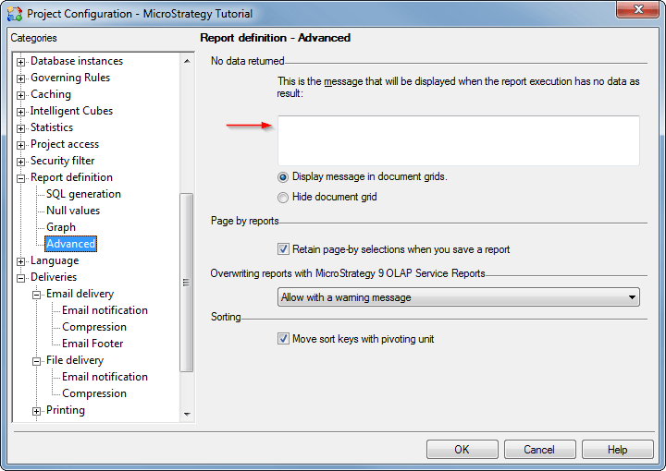Click the no-data message text box
Viewport: 666px width, 471px height.
point(458,140)
